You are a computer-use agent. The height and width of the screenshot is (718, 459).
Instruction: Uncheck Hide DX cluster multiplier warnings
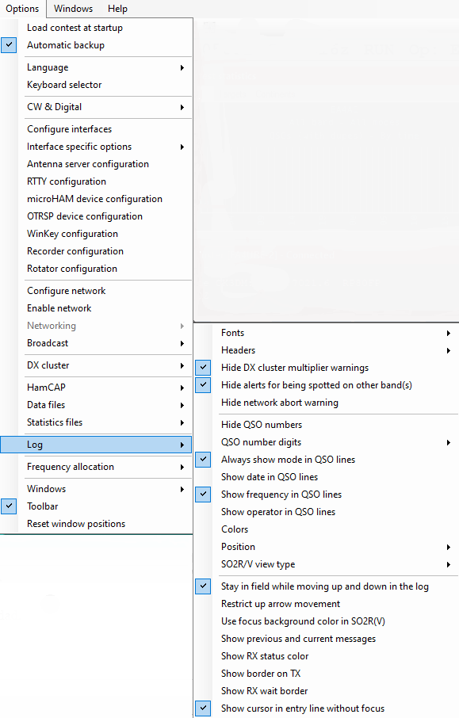pyautogui.click(x=203, y=367)
